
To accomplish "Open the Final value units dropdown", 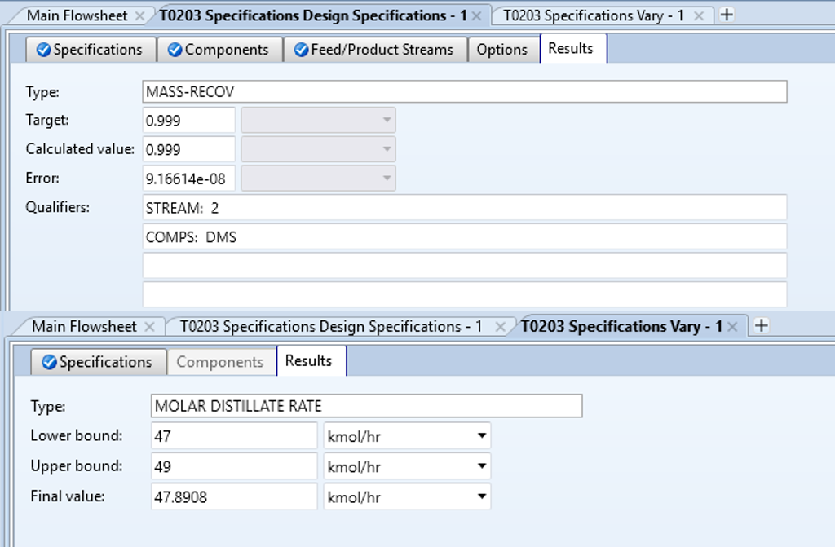I will pyautogui.click(x=481, y=496).
